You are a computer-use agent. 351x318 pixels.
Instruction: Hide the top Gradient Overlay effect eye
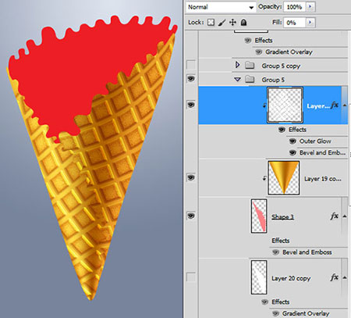coord(258,52)
